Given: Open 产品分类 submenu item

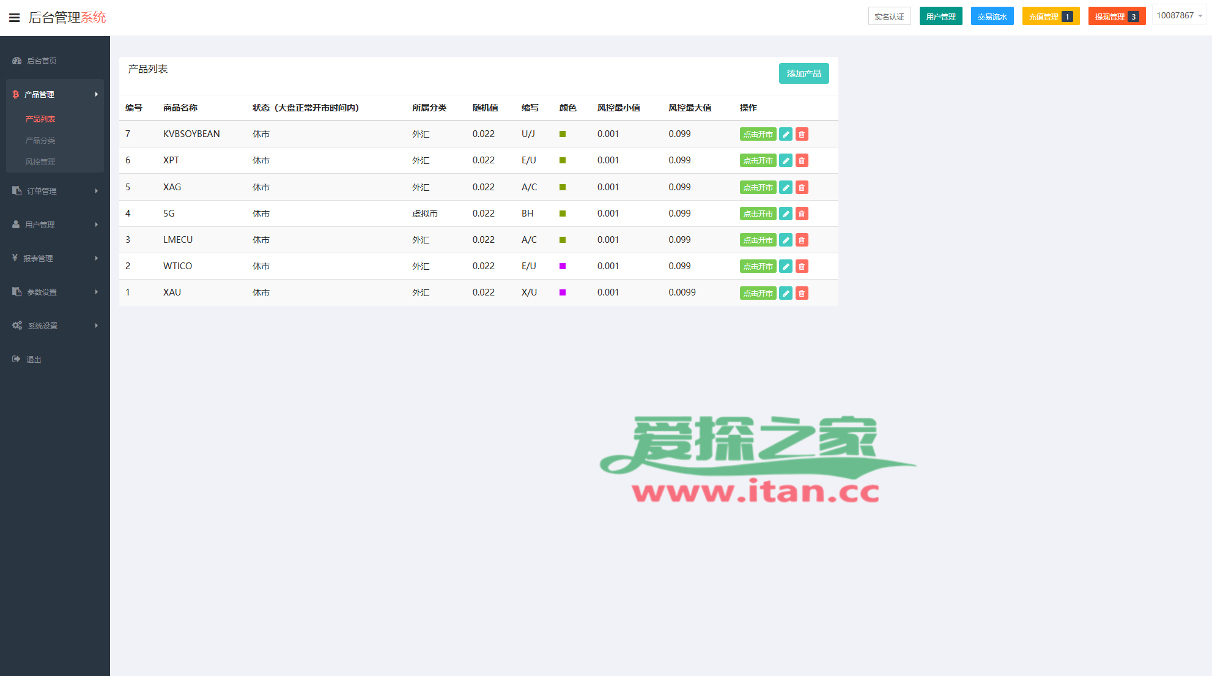Looking at the screenshot, I should point(40,140).
